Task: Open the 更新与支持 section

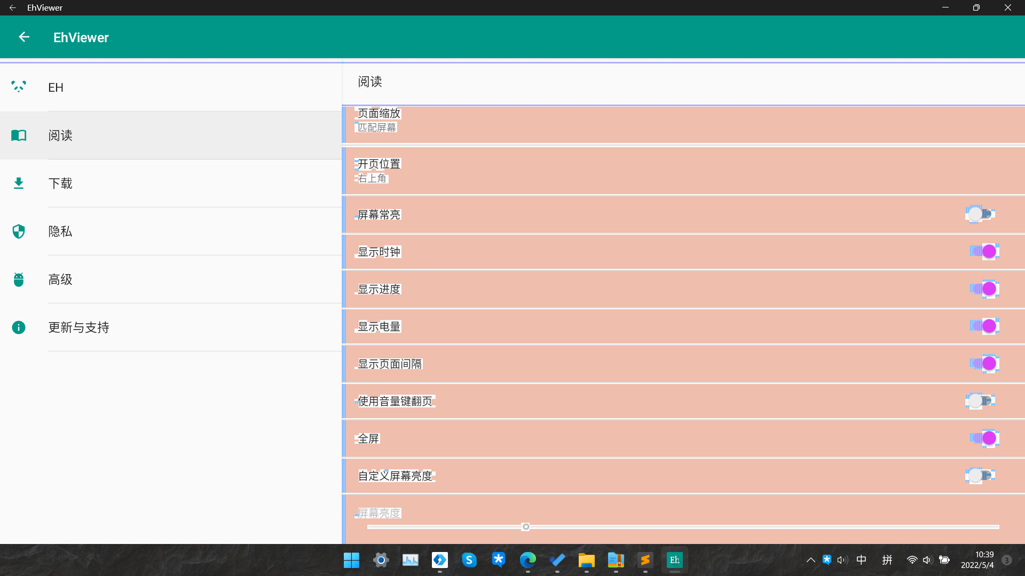Action: click(x=78, y=327)
